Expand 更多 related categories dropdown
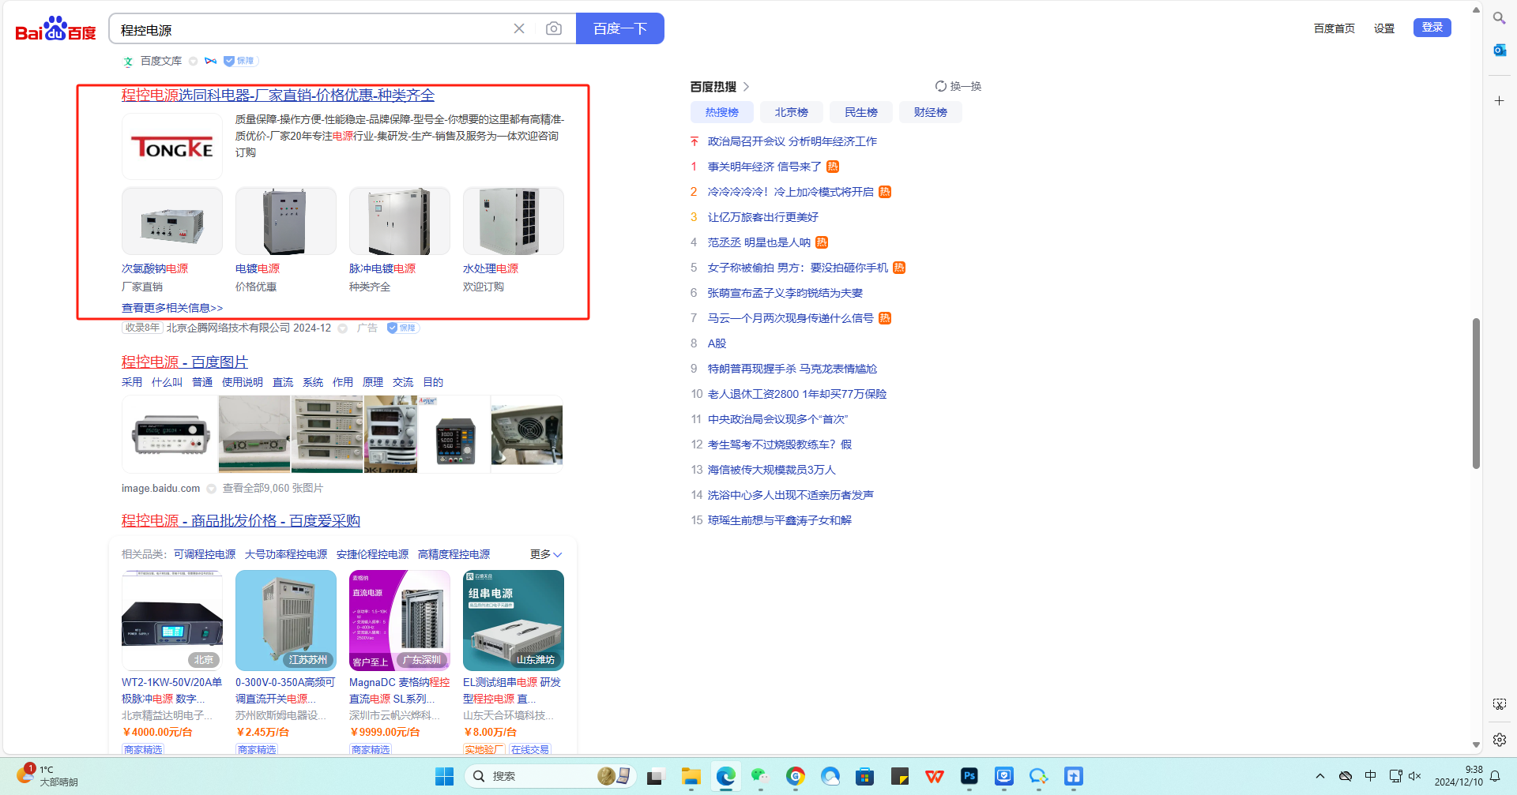This screenshot has width=1517, height=795. coord(546,554)
